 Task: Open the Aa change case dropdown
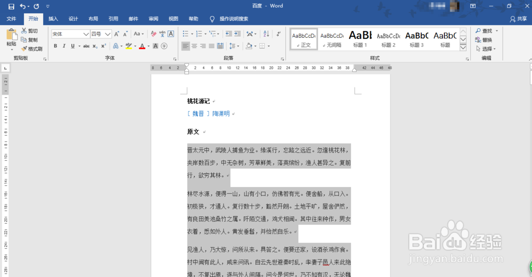click(x=138, y=34)
